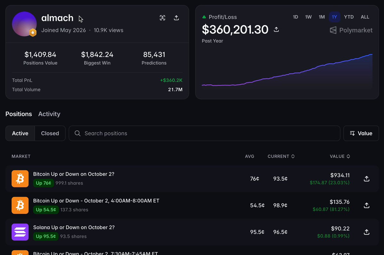Click the Polymarket logo in the chart card
The width and height of the screenshot is (384, 255).
click(351, 30)
